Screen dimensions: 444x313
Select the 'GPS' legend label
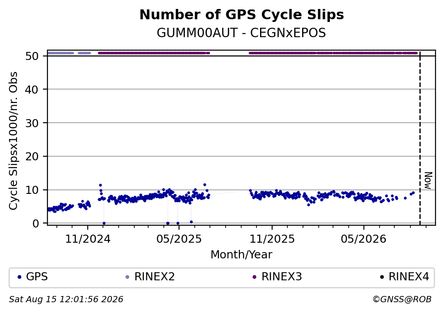37,277
